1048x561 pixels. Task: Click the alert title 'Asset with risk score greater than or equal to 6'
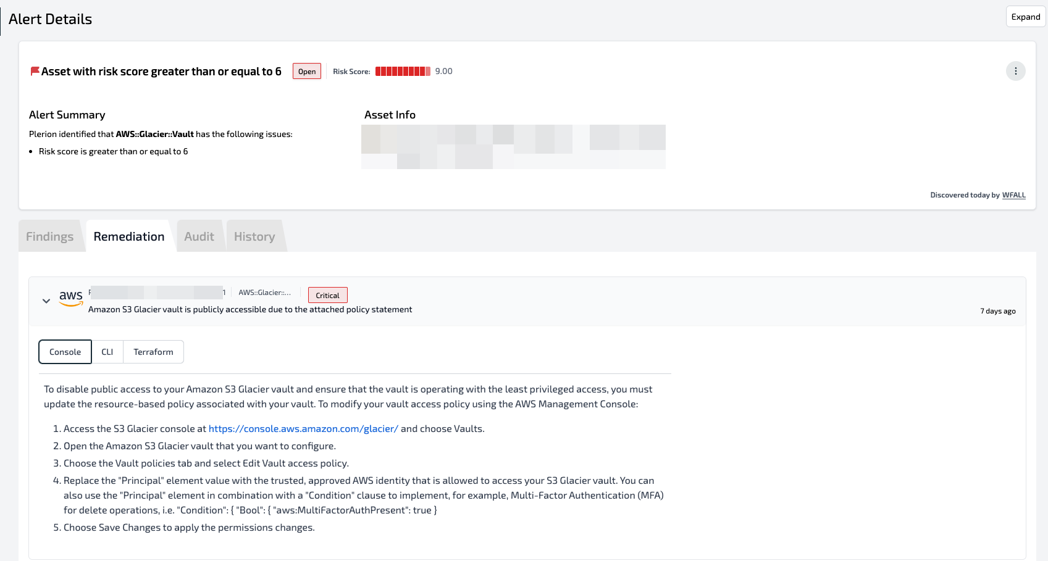coord(161,72)
